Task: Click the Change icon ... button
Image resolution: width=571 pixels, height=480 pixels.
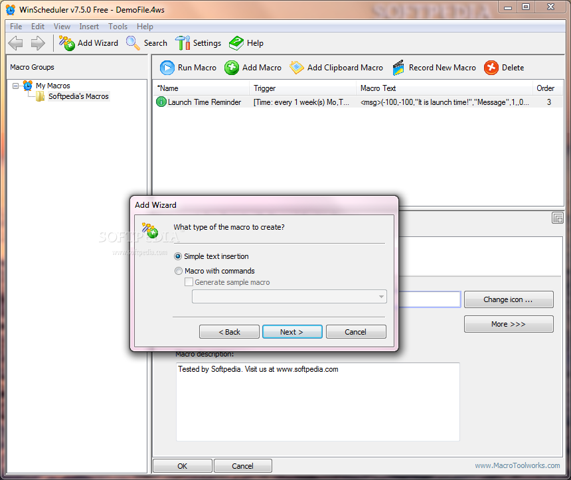Action: pos(509,299)
